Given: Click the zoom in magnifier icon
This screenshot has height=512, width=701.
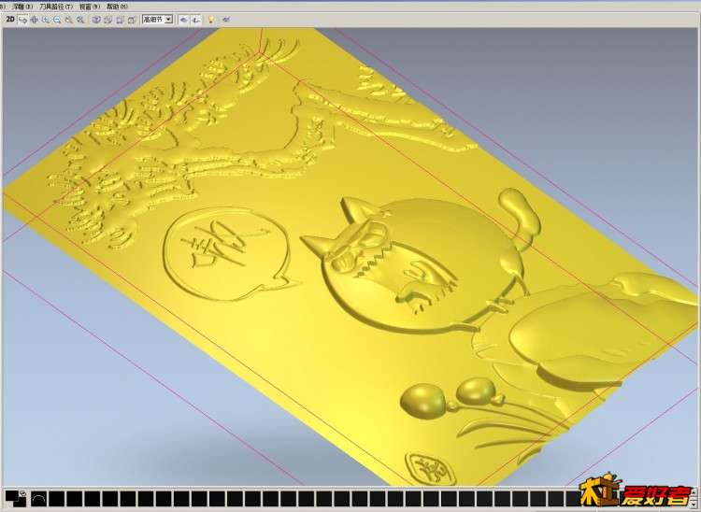Looking at the screenshot, I should 46,20.
